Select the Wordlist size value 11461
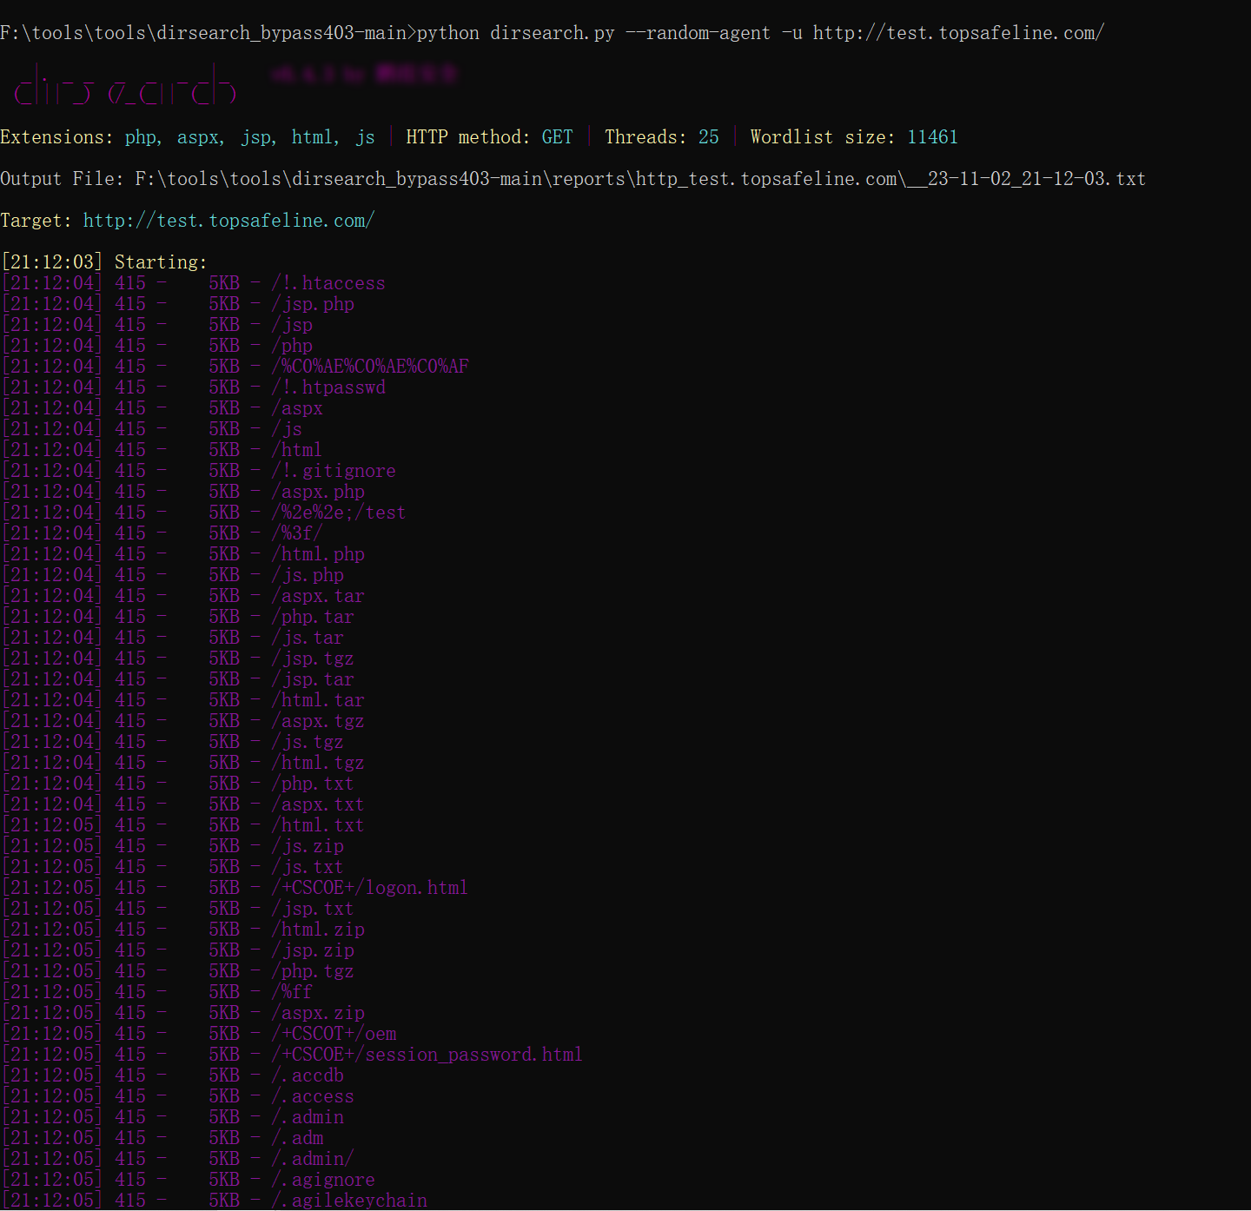1251x1211 pixels. click(x=932, y=137)
